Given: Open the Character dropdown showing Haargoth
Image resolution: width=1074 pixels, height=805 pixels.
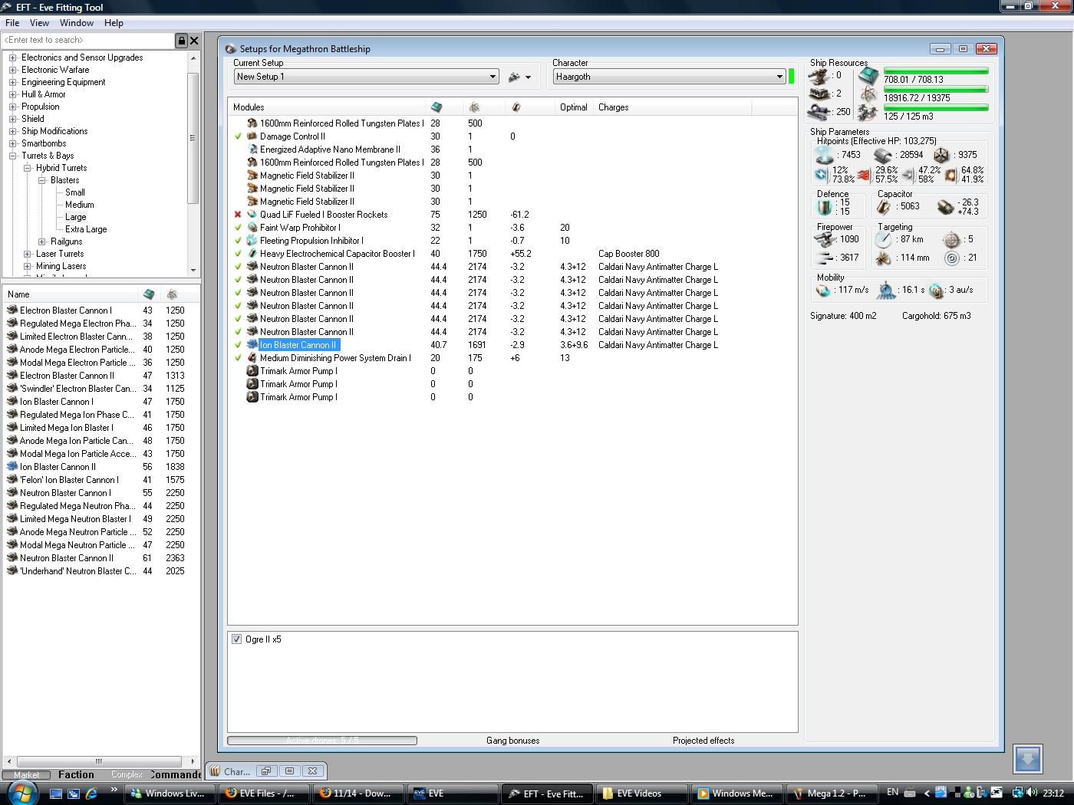Looking at the screenshot, I should pyautogui.click(x=670, y=77).
